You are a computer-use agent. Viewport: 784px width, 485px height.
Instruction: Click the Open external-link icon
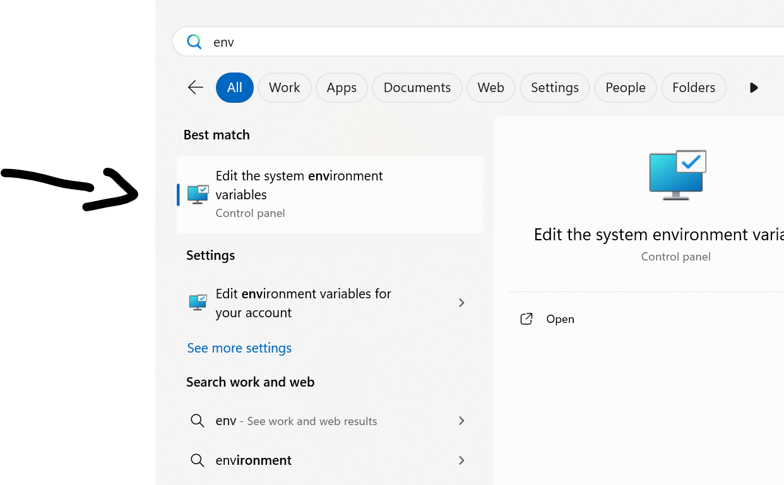pyautogui.click(x=526, y=319)
